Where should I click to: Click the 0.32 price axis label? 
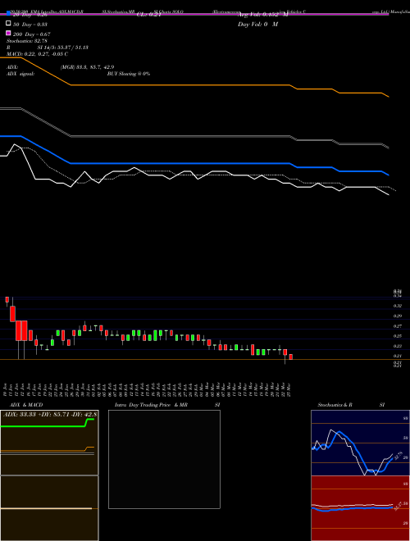click(x=397, y=306)
